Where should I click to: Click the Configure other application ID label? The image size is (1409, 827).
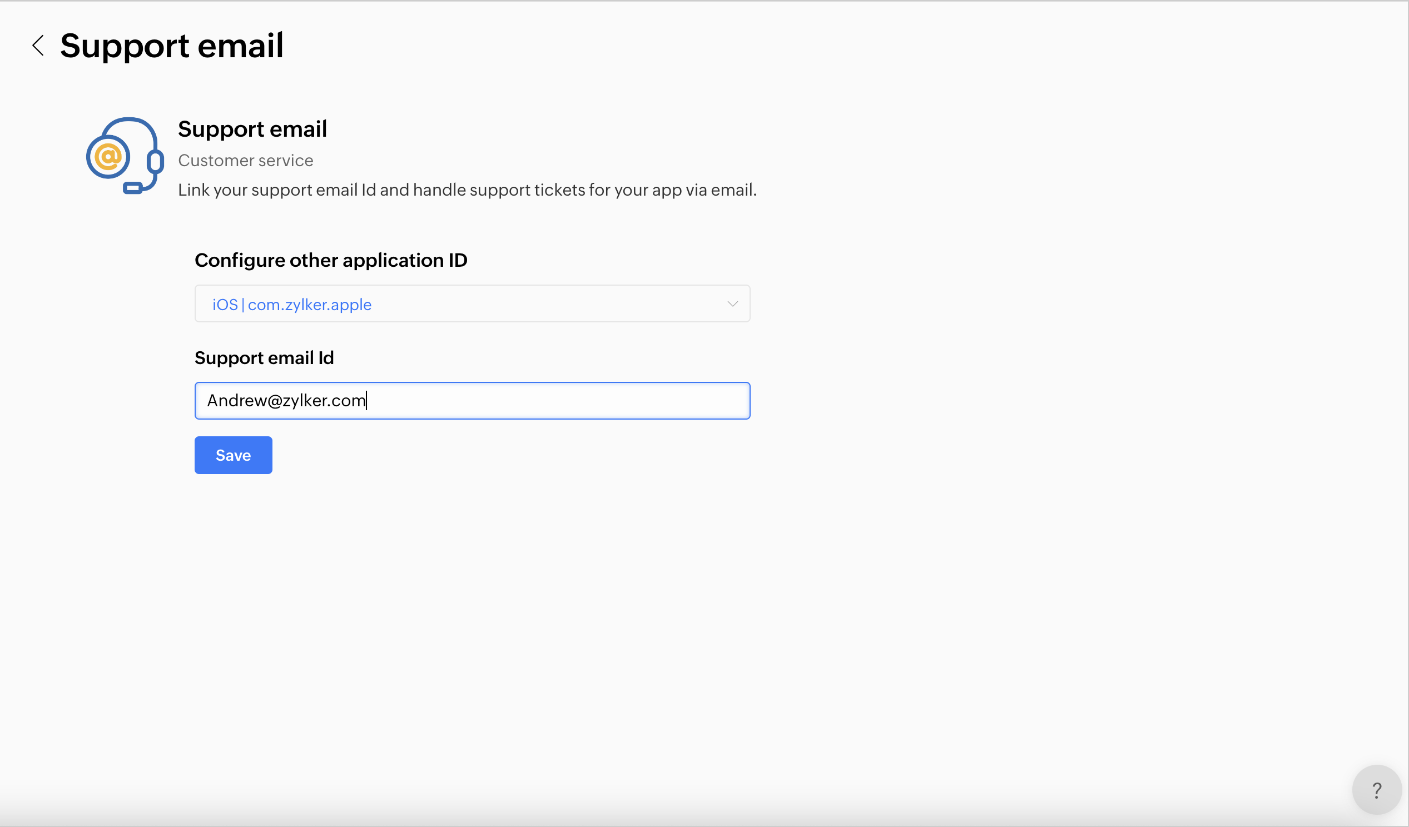point(330,261)
